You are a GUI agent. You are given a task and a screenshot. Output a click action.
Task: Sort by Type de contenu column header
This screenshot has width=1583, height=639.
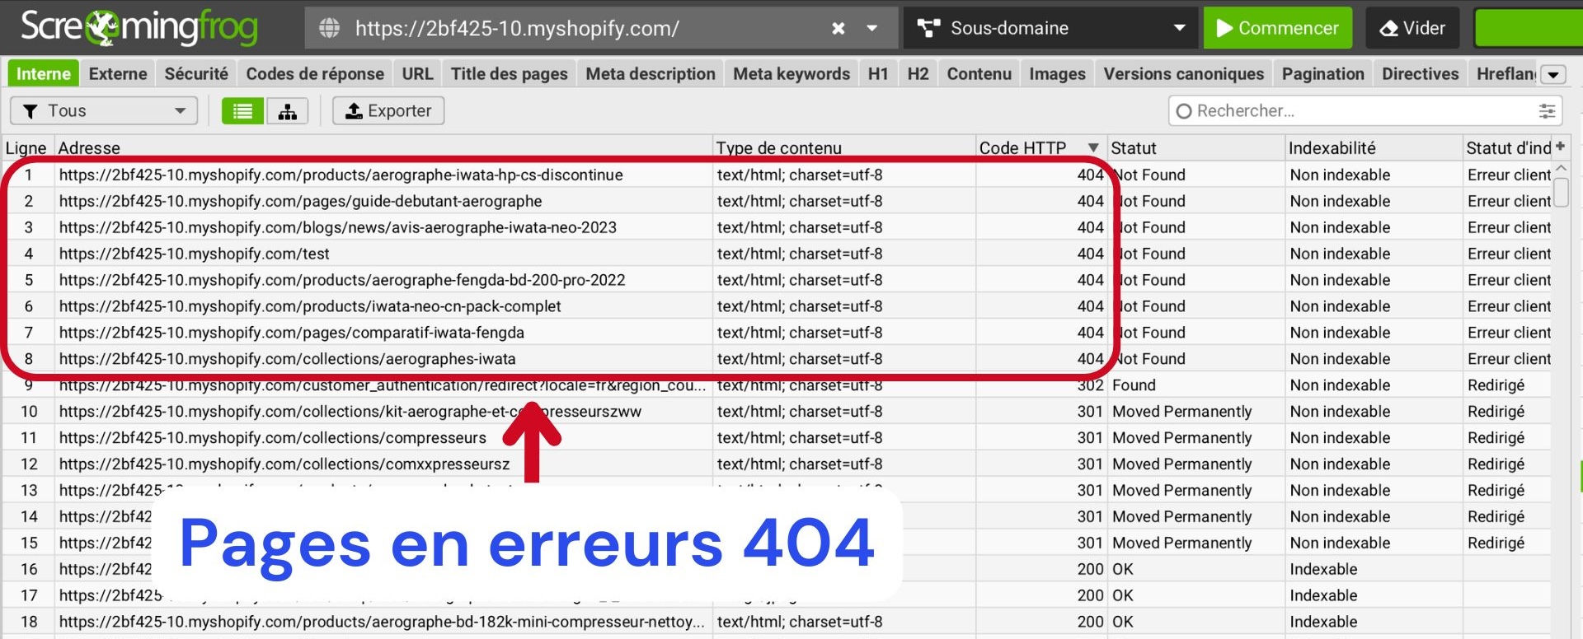[843, 147]
